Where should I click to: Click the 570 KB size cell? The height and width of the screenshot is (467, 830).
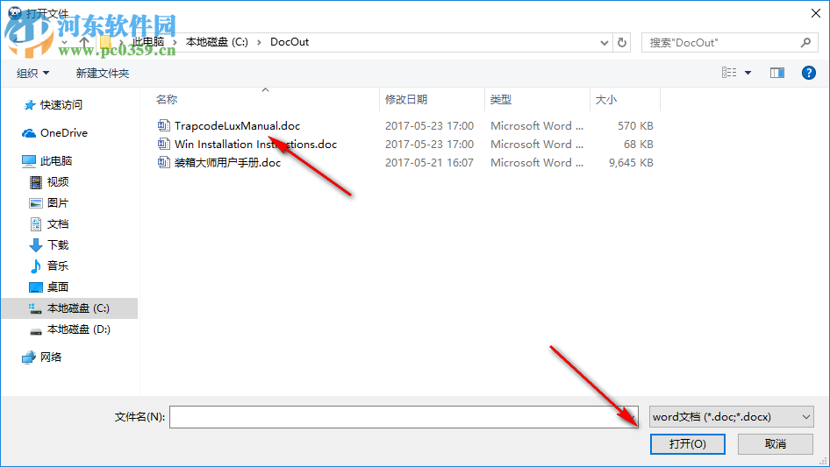[635, 126]
